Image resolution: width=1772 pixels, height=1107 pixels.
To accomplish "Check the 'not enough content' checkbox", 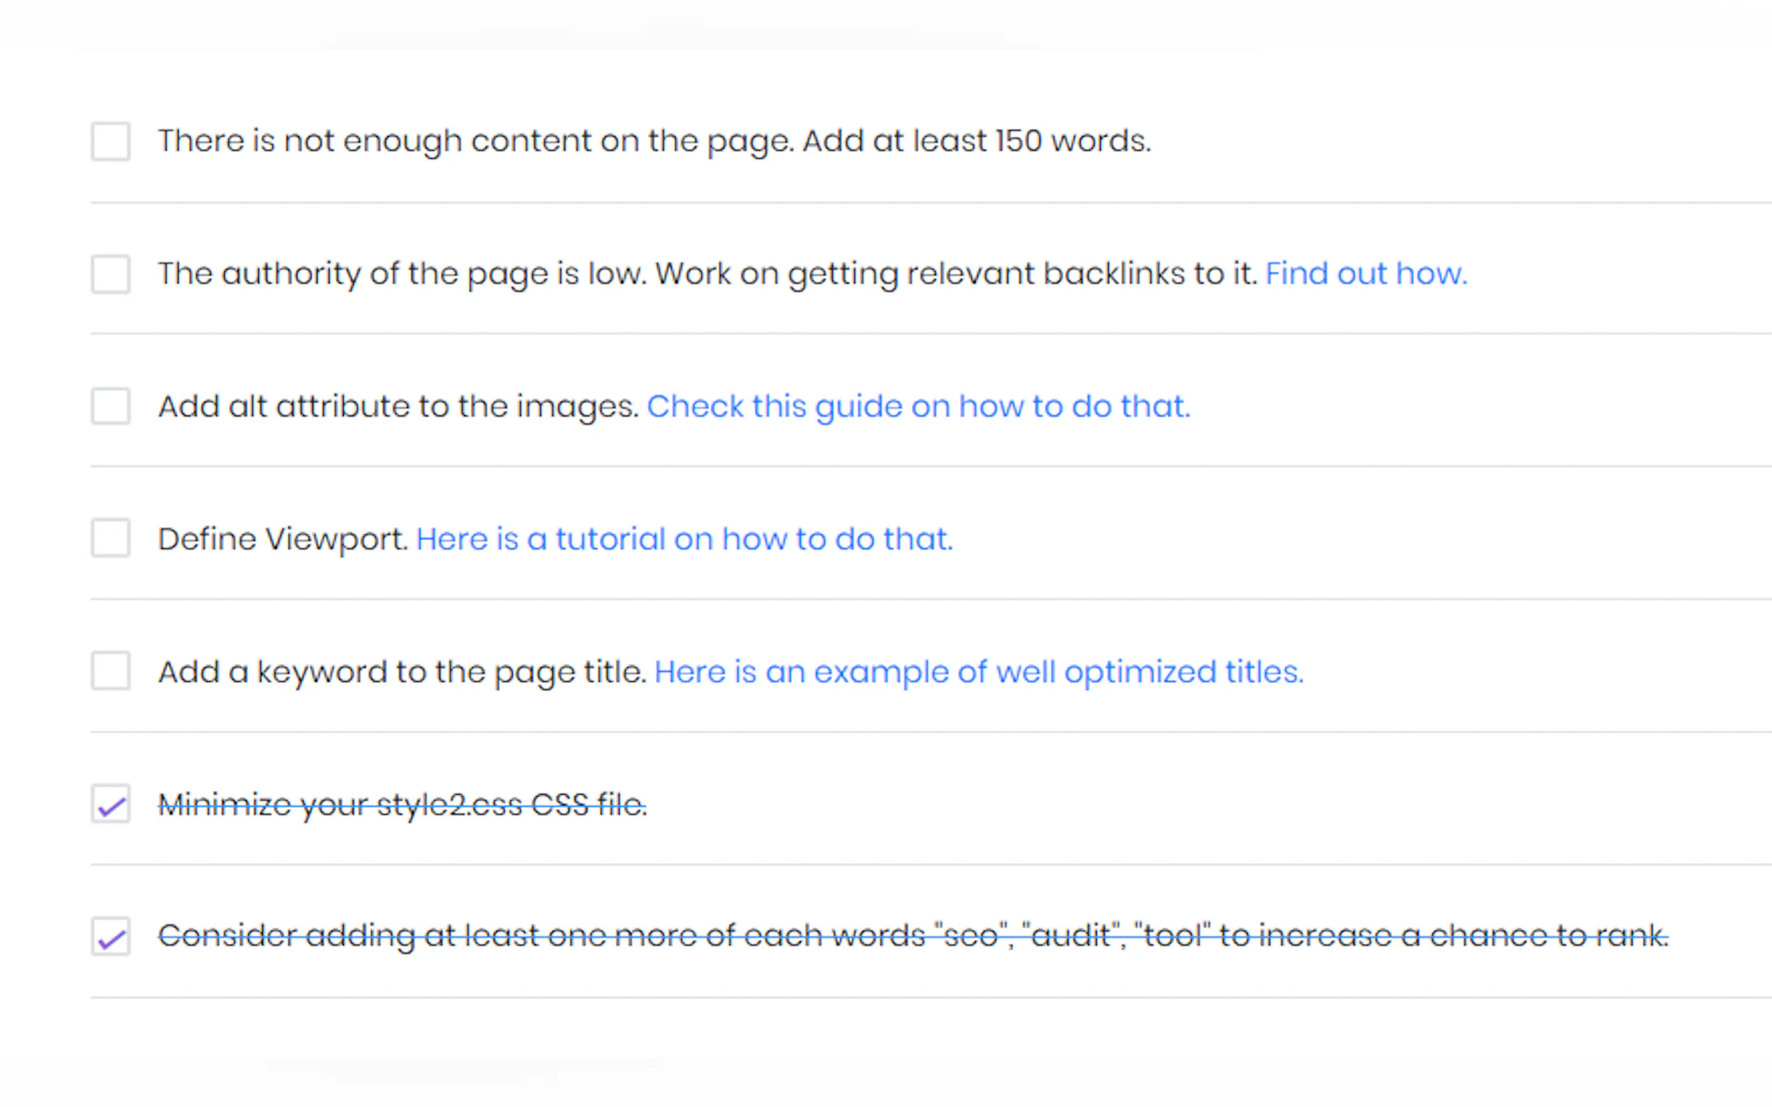I will coord(111,142).
